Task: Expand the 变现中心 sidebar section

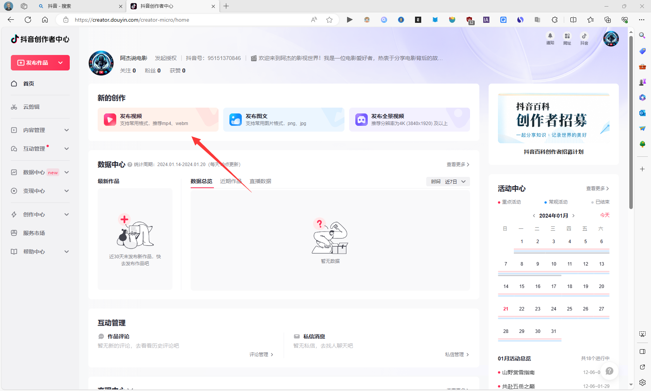Action: 67,191
